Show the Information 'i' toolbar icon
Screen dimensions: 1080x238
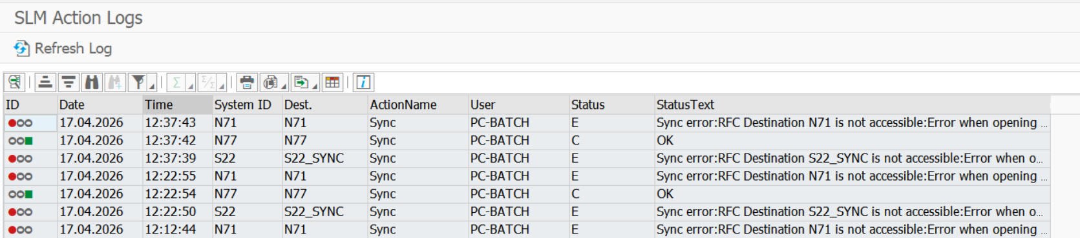click(x=363, y=83)
